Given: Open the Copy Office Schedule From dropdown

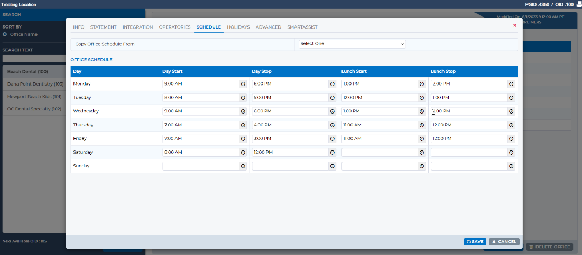Looking at the screenshot, I should coord(352,44).
